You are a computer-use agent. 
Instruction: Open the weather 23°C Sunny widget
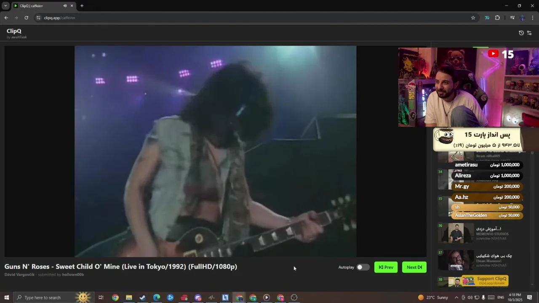point(433,298)
